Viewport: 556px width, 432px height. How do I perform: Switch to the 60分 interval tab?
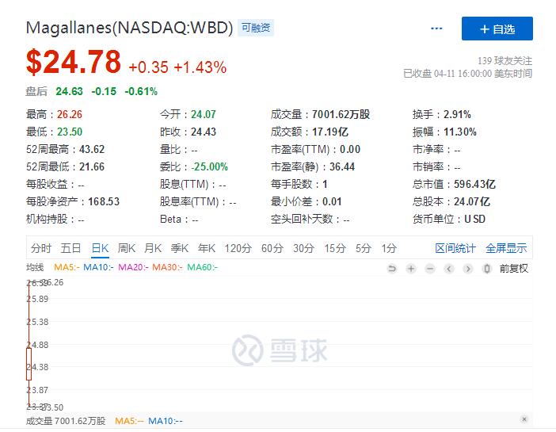[x=272, y=248]
